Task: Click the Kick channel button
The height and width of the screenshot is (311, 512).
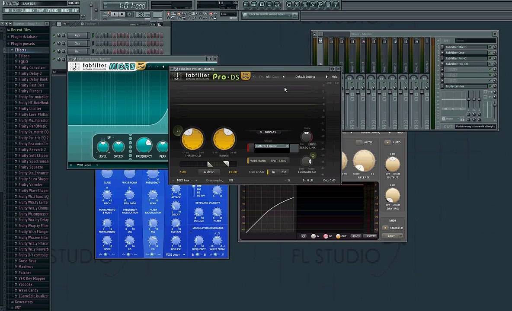Action: pos(77,35)
